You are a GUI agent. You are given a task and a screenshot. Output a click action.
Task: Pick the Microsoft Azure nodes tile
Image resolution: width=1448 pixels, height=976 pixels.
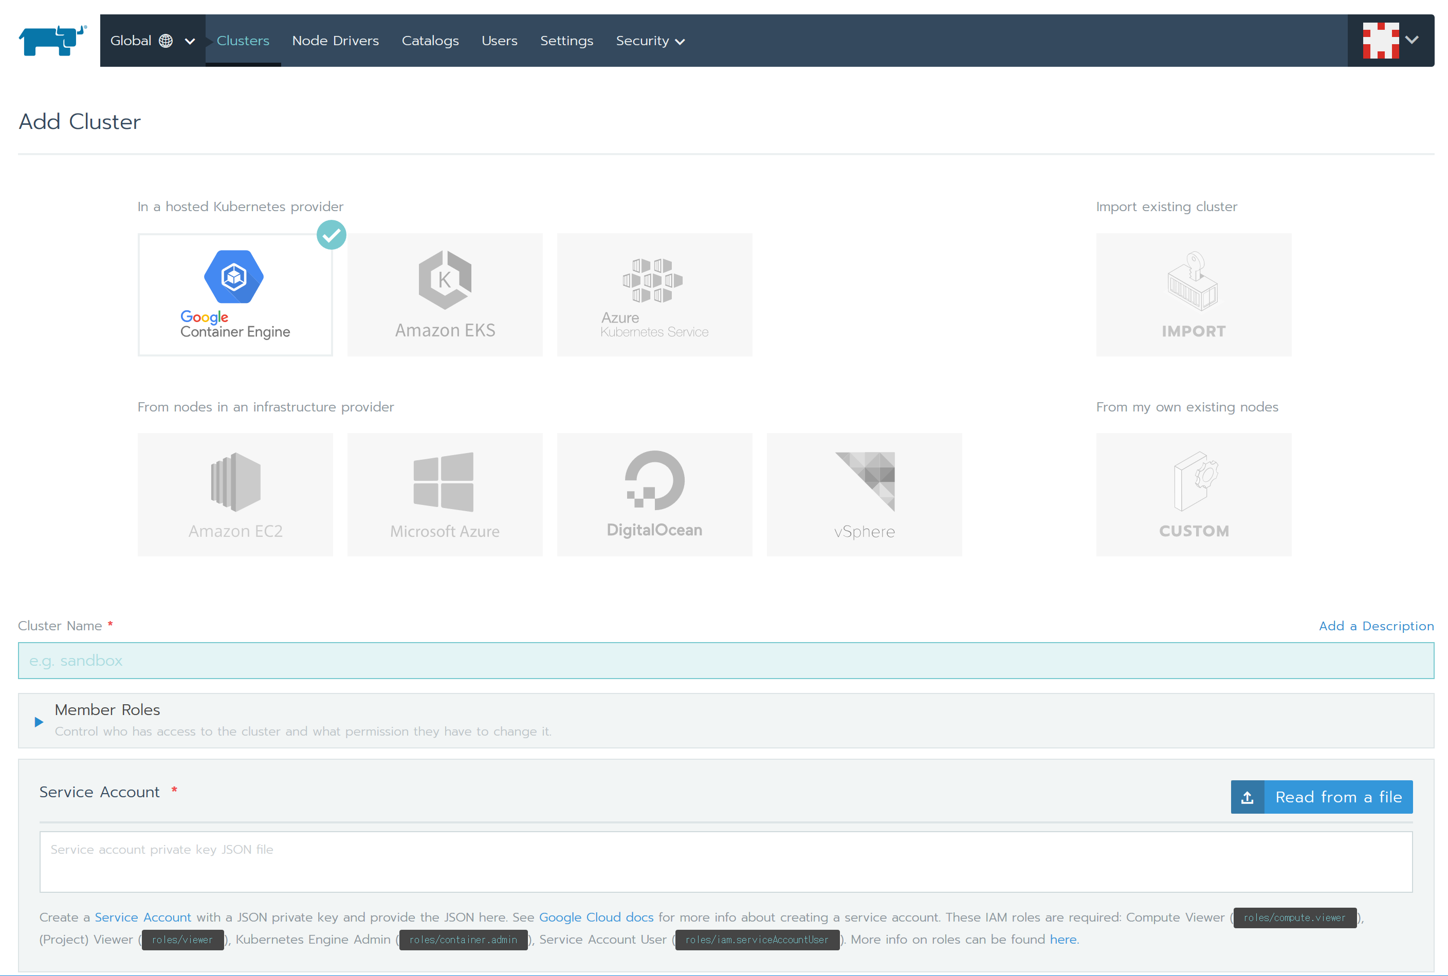click(x=445, y=494)
